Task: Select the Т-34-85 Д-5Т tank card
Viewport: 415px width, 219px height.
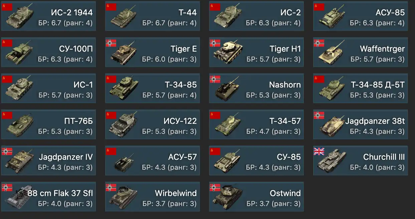Action: [361, 88]
